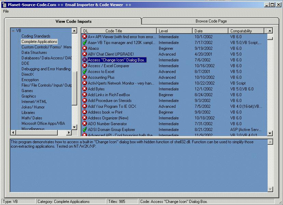Image resolution: width=283 pixels, height=205 pixels.
Task: Select Encryption category in tree
Action: 30,80
